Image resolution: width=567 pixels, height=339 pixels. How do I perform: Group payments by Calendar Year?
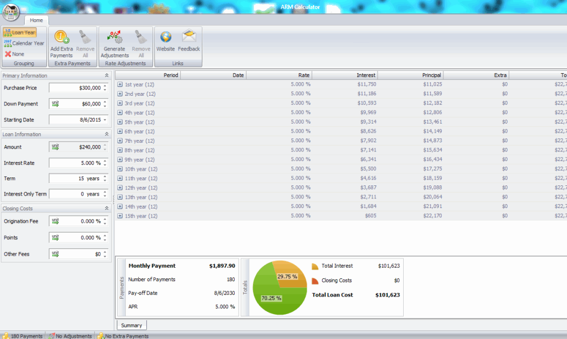(x=24, y=44)
